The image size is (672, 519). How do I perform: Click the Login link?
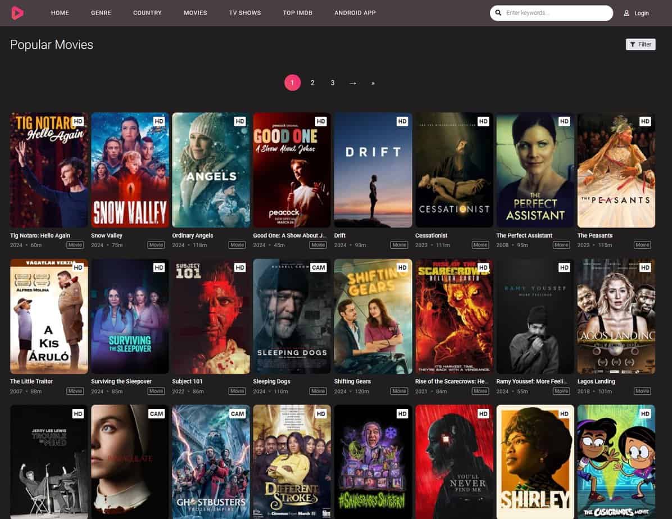[x=641, y=13]
